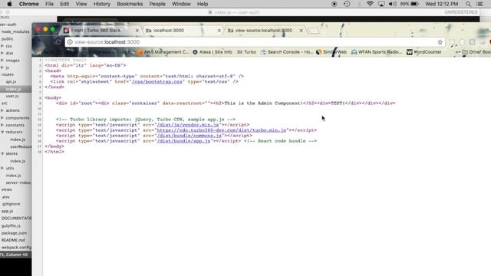
Task: Bookmark this page with the star icon
Action: [440, 42]
